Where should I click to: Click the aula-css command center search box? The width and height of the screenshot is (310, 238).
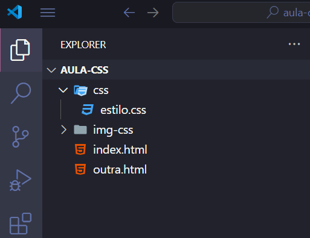(x=241, y=13)
